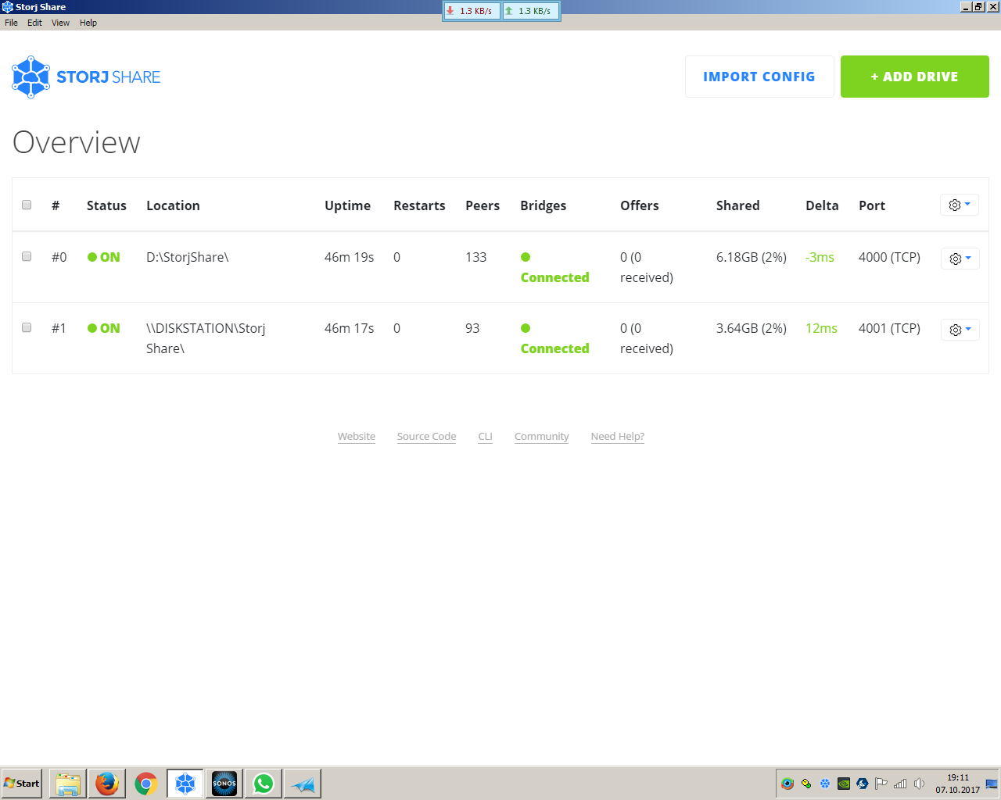Click the Storj Share title bar icon
Viewport: 1001px width, 800px height.
8,7
